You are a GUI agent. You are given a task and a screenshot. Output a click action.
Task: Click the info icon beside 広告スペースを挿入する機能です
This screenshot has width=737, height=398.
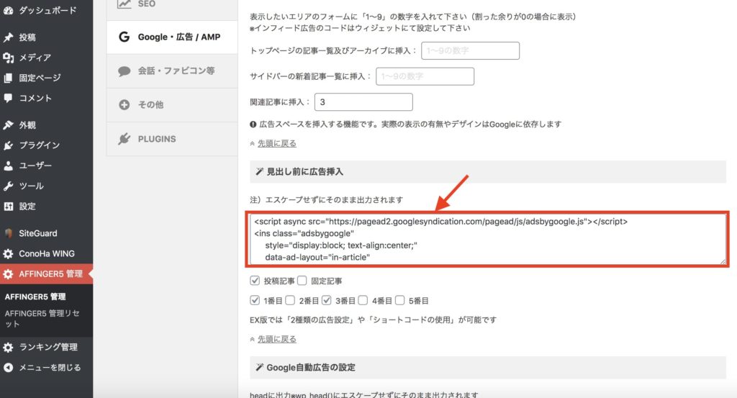tap(253, 125)
